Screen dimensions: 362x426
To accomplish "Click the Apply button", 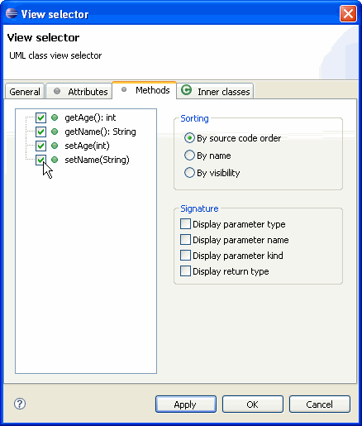I will pyautogui.click(x=186, y=404).
